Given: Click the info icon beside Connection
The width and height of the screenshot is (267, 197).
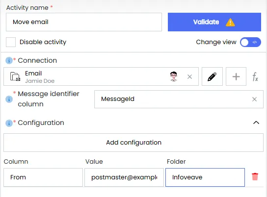Looking at the screenshot, I should 9,60.
